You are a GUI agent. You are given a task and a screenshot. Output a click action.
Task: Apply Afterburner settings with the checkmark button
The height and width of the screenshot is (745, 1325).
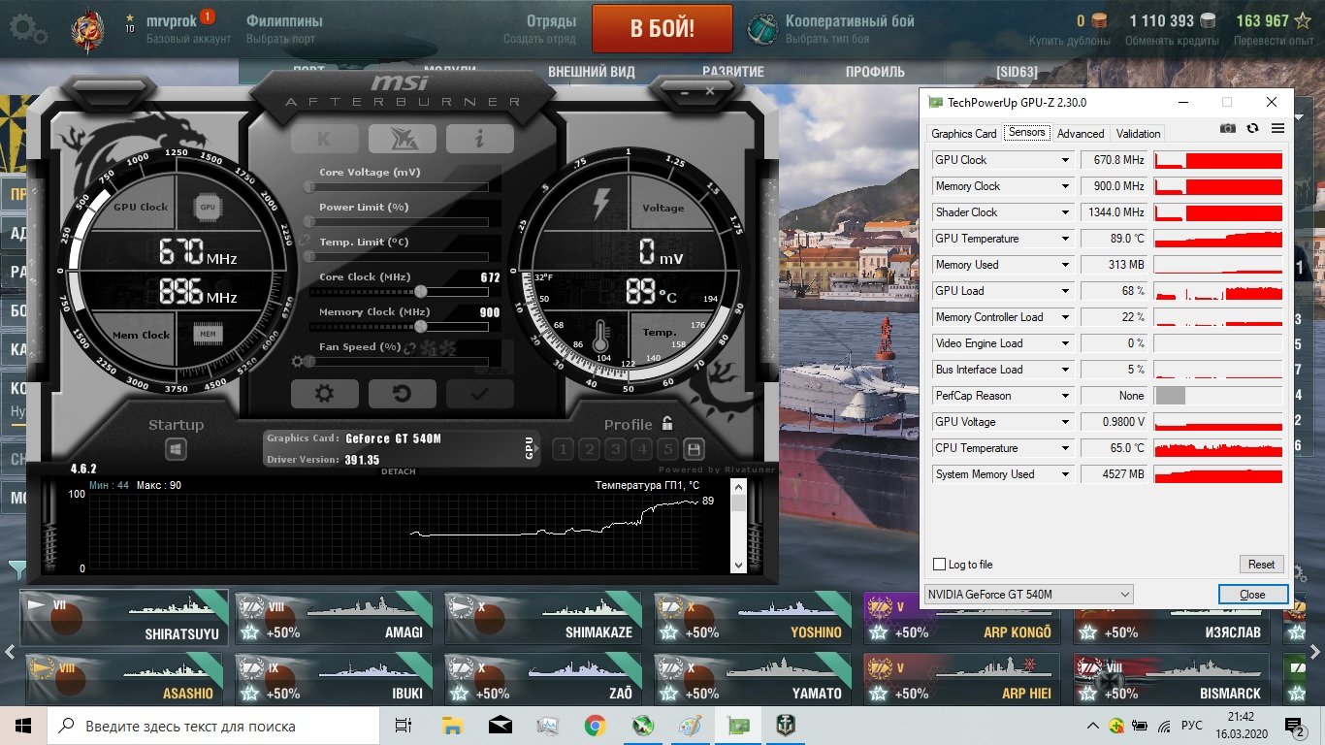[479, 393]
